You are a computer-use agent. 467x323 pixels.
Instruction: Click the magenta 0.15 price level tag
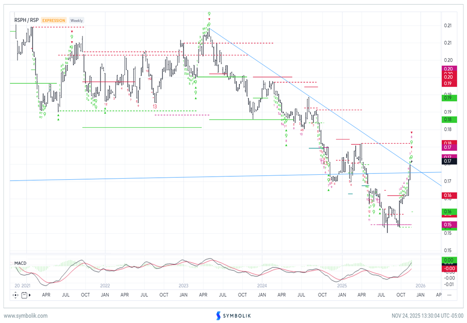pos(448,224)
